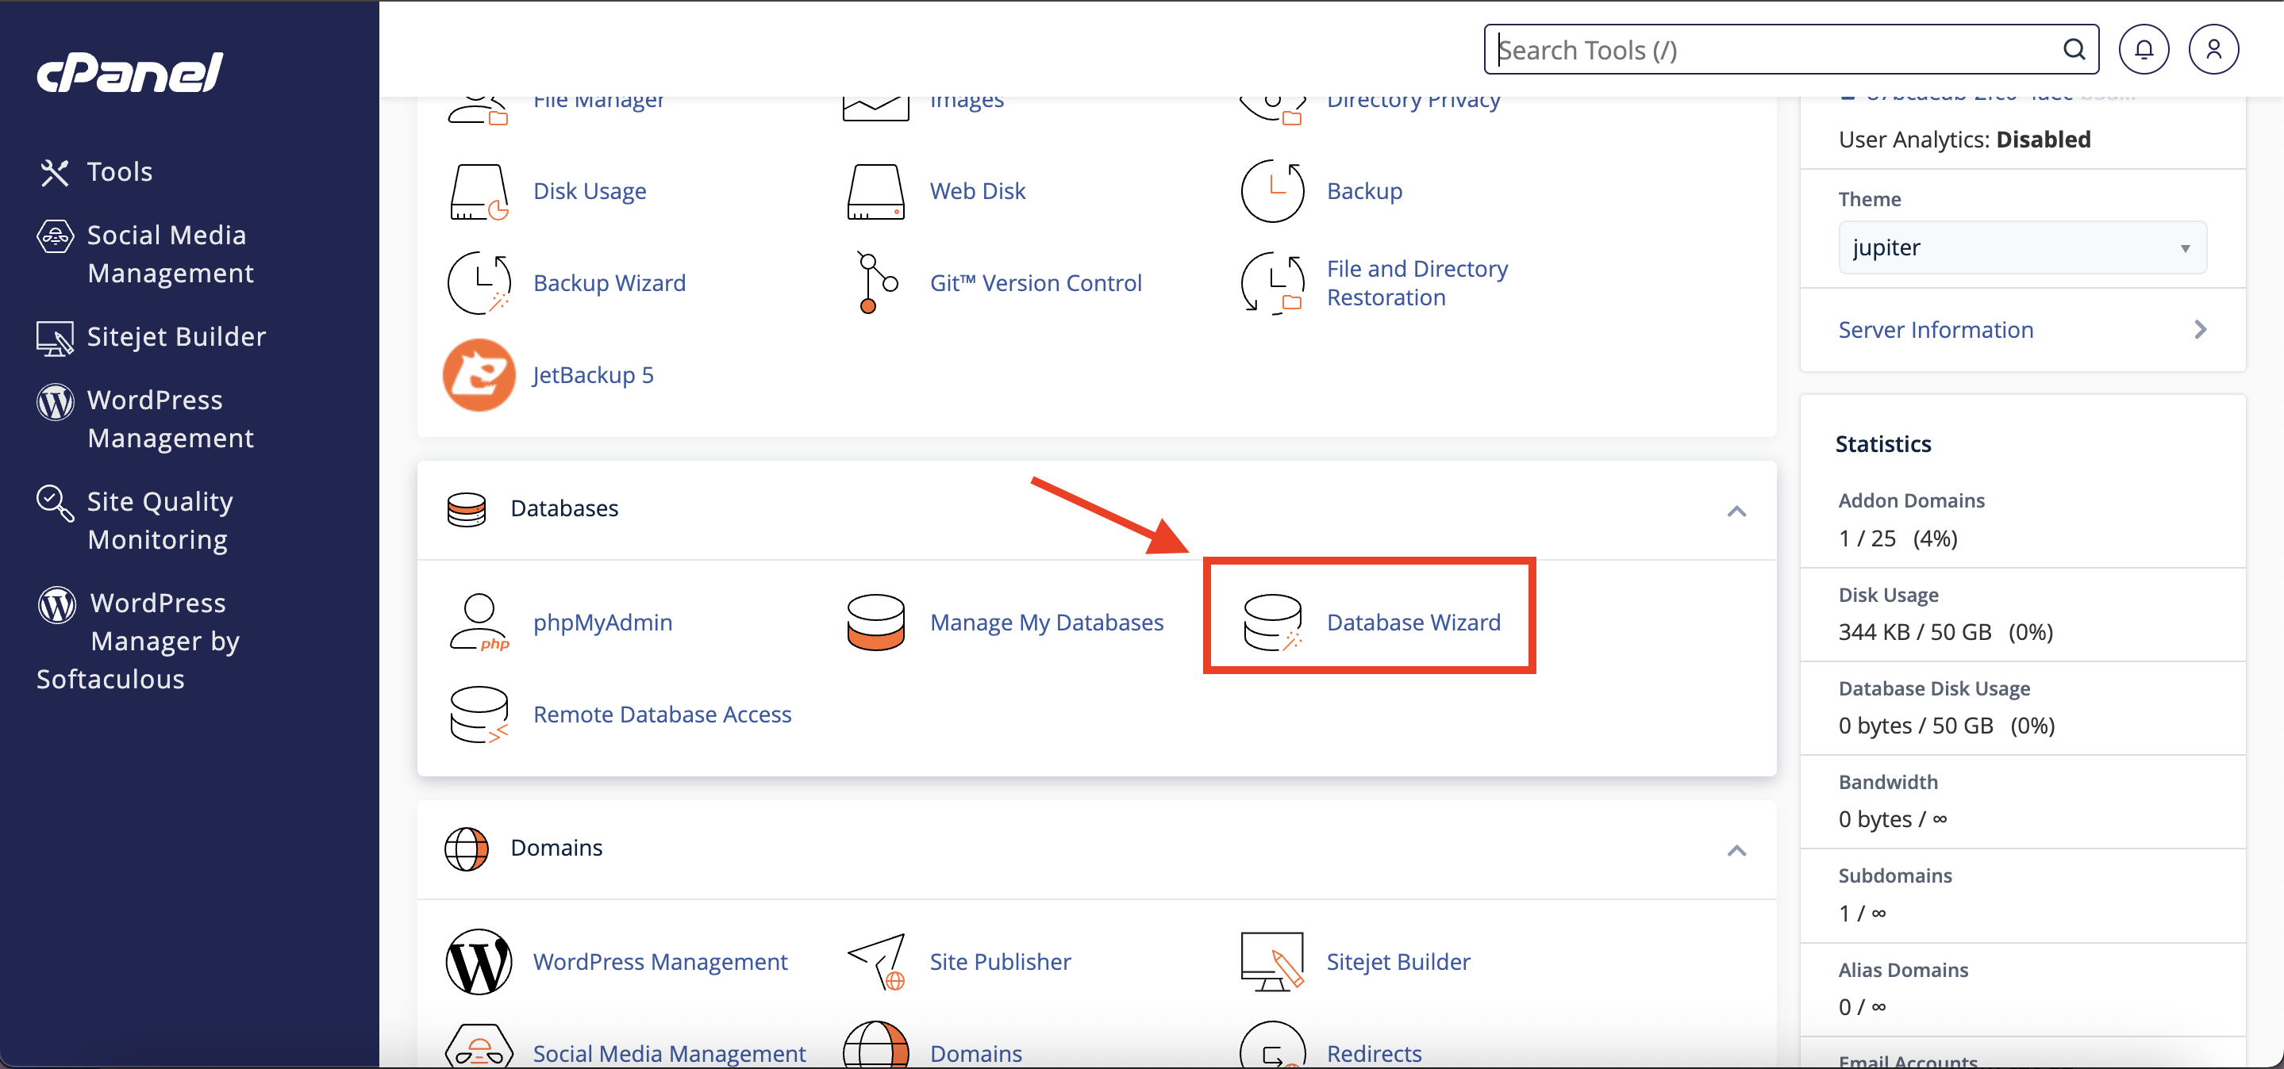
Task: Collapse the Domains section chevron
Action: click(x=1736, y=850)
